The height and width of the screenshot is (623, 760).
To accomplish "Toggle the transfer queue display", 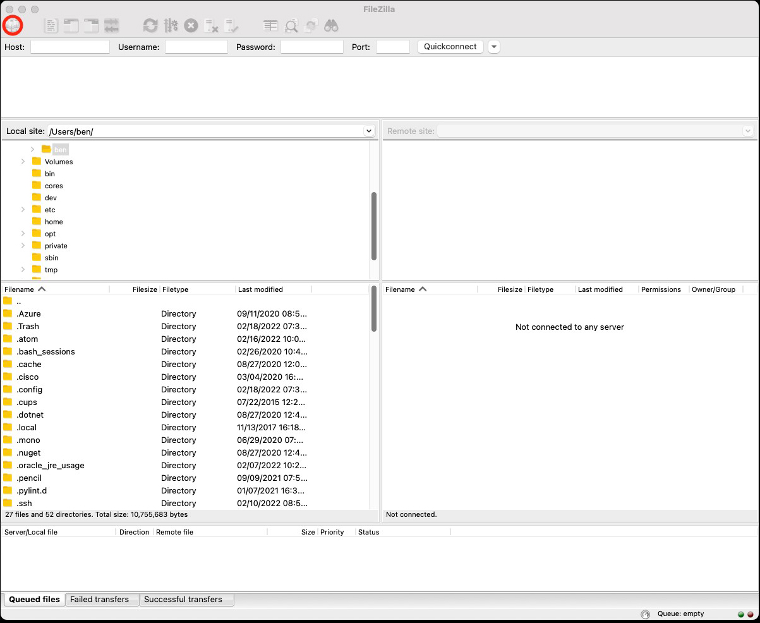I will tap(112, 26).
